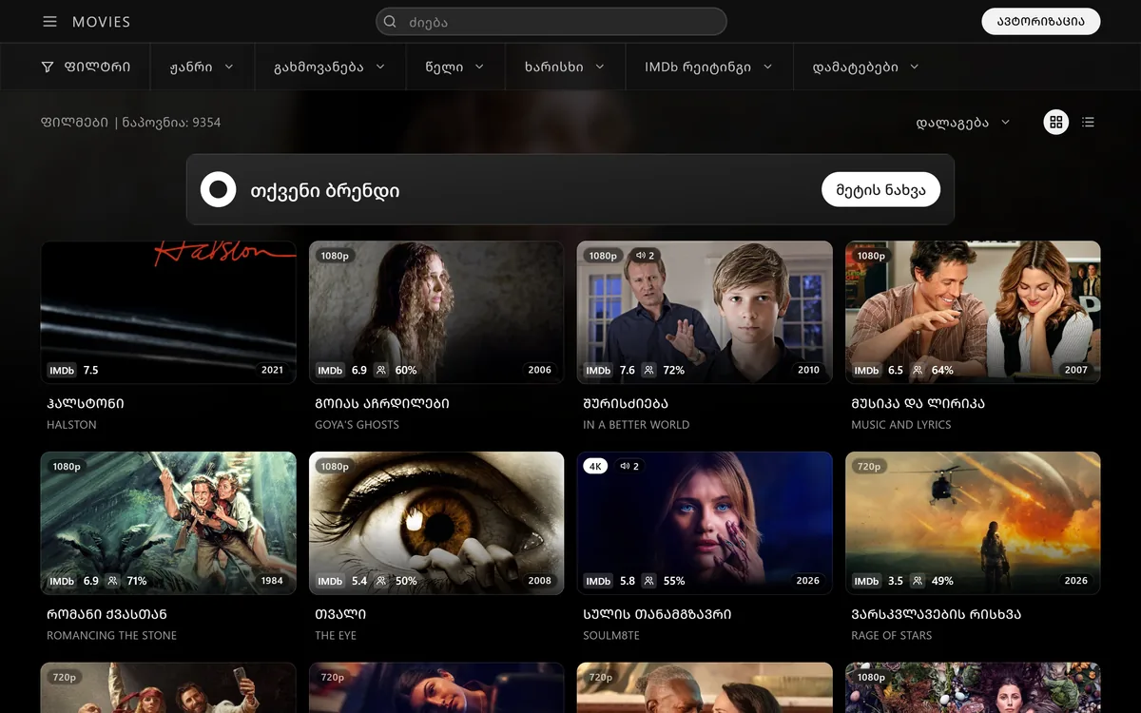Click the audience score icon on Music and Lyrics

[918, 370]
